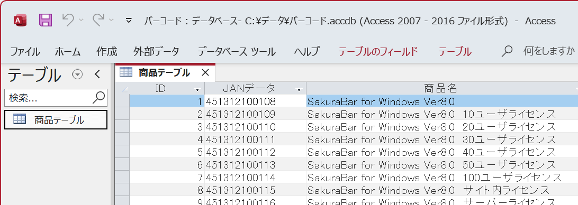Viewport: 578px width, 205px height.
Task: Click product name with 30ユーザライセンス
Action: click(442, 139)
